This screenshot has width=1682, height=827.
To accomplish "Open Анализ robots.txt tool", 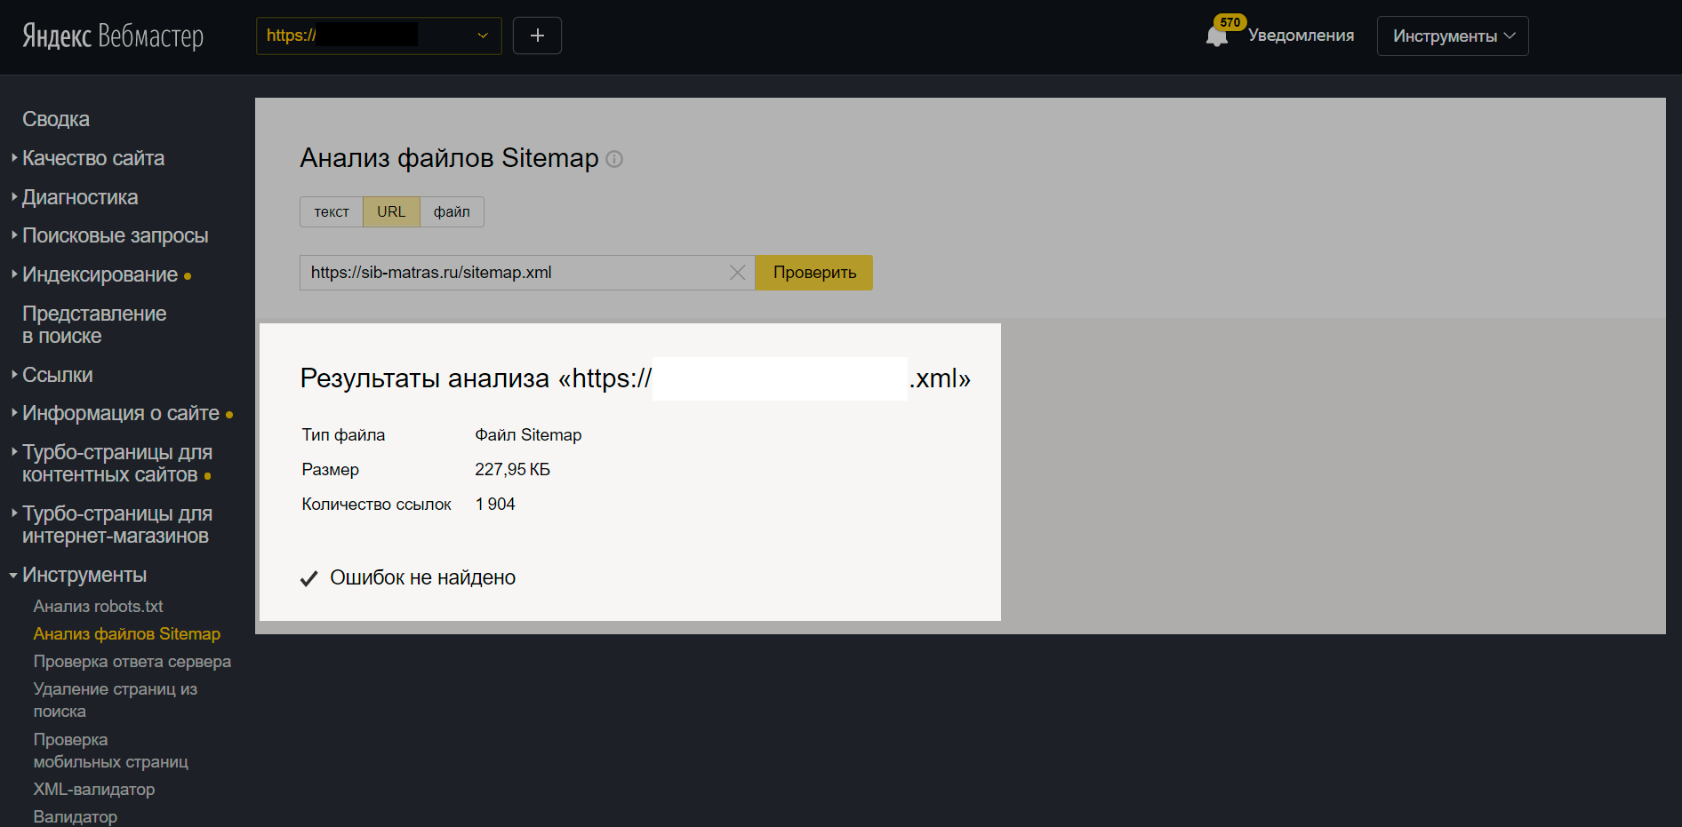I will (98, 607).
